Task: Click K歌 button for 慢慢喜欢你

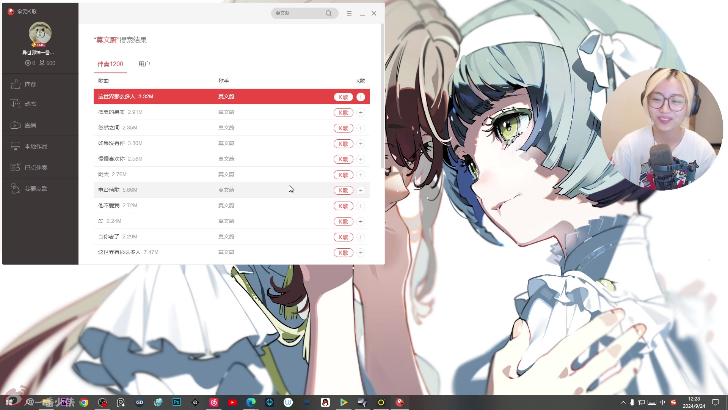Action: [x=344, y=159]
